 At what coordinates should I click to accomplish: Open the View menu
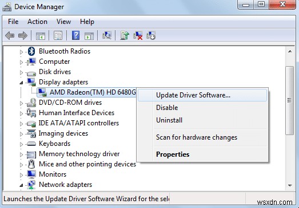[x=63, y=22]
